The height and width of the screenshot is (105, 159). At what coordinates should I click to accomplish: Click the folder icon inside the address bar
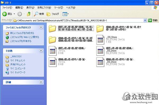(15, 21)
